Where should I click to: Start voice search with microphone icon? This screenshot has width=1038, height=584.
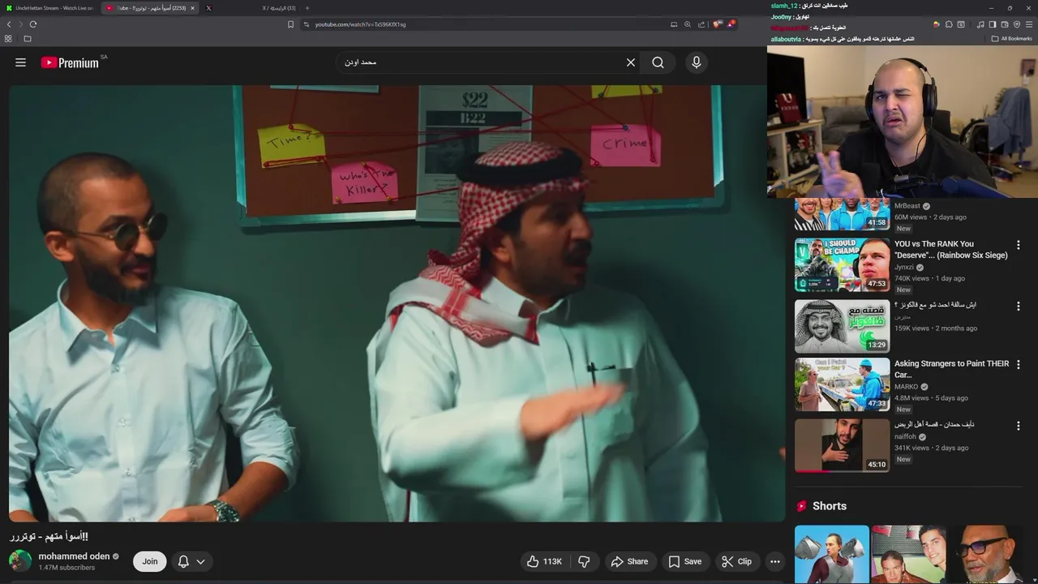pos(696,62)
